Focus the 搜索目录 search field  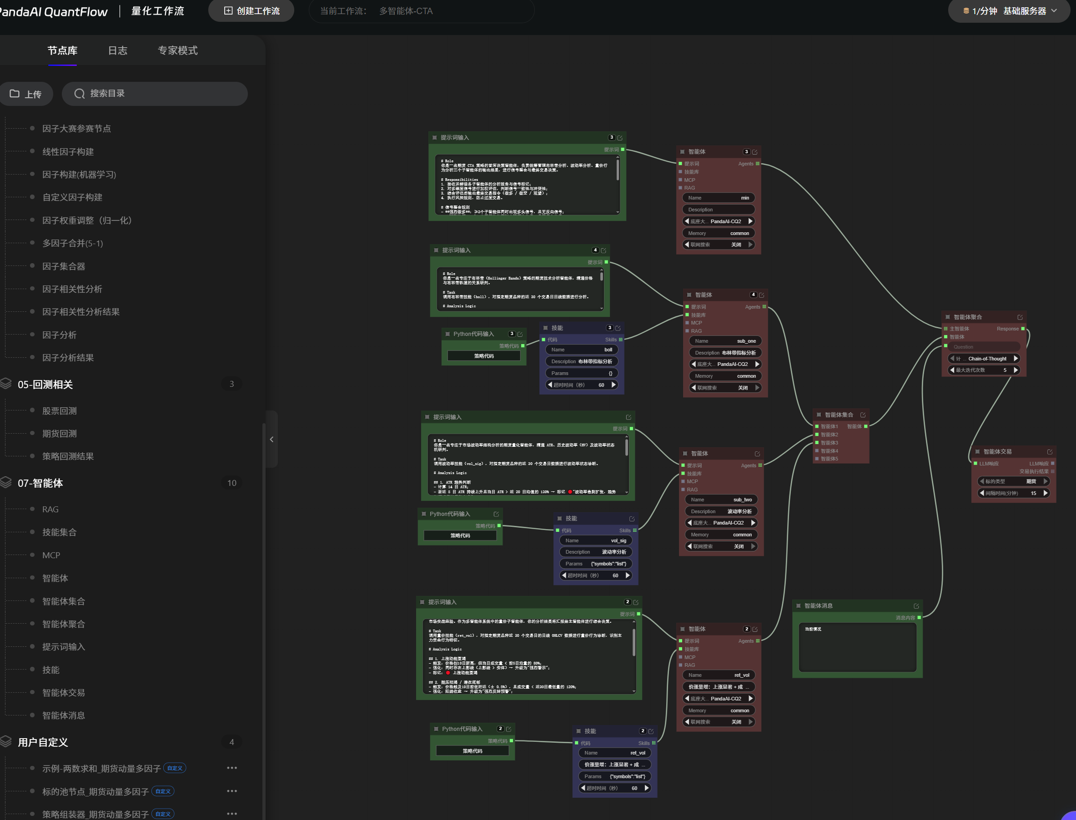point(155,94)
